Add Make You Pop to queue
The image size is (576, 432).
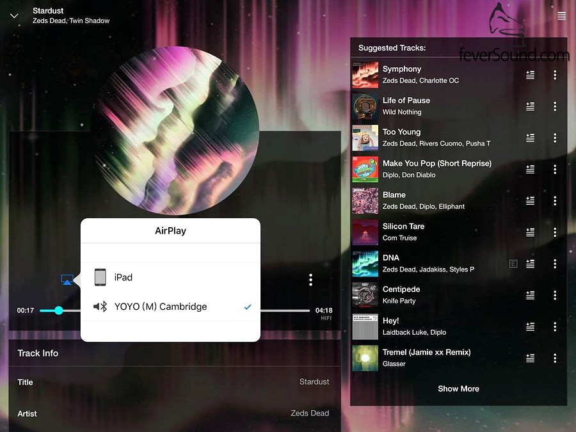pyautogui.click(x=530, y=170)
